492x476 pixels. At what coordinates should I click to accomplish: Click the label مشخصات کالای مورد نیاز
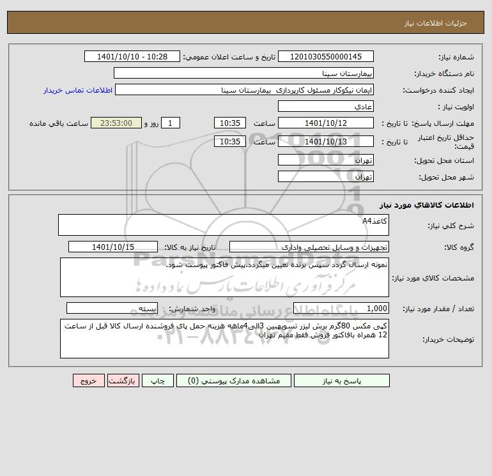(x=433, y=278)
